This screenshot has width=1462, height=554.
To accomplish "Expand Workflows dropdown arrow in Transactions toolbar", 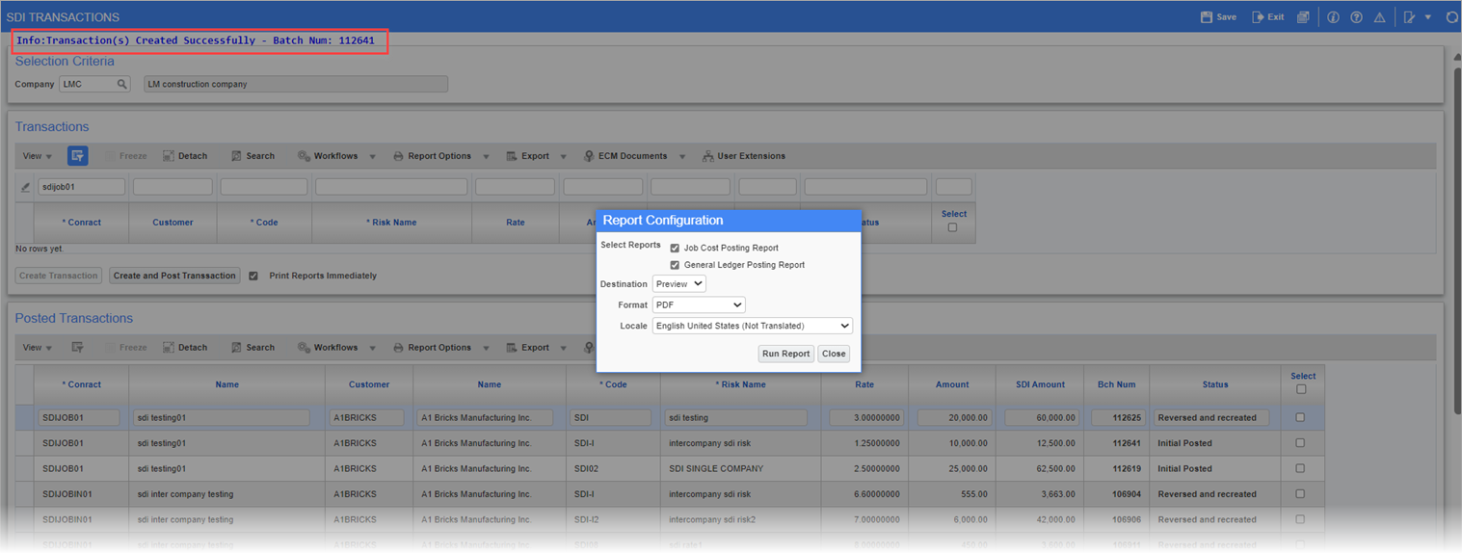I will [x=372, y=157].
